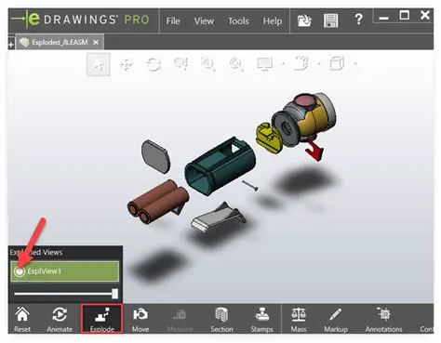Image resolution: width=441 pixels, height=343 pixels.
Task: Click the view orientation icon
Action: coord(301,63)
